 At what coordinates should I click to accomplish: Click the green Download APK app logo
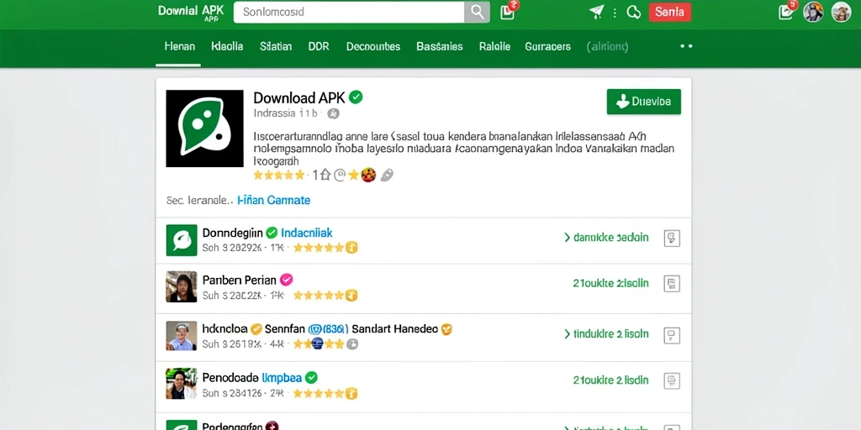(204, 128)
